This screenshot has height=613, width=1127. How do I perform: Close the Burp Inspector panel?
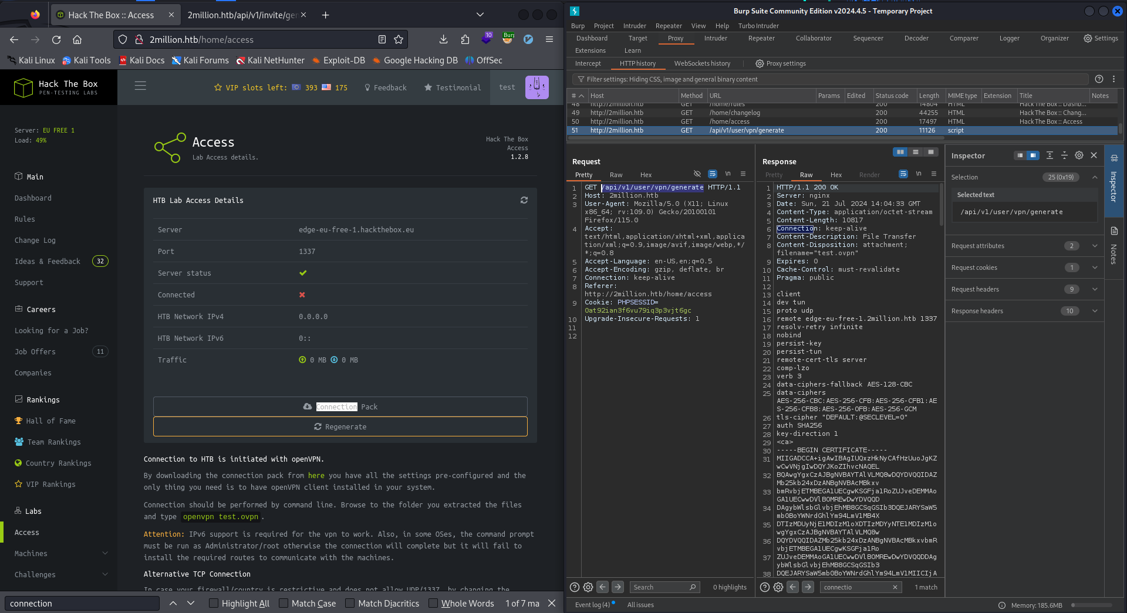coord(1094,155)
